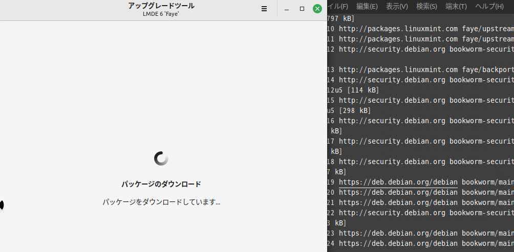The image size is (514, 252).
Task: Open terminal 編集(E) menu
Action: (x=367, y=7)
